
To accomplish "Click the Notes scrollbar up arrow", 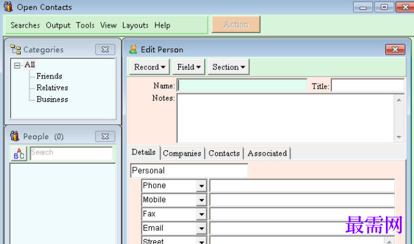I will (399, 100).
